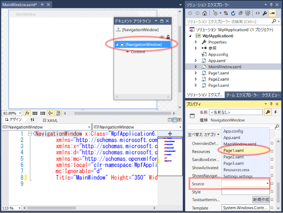Toggle Show annotations icon in designer toolbar
Image resolution: width=283 pixels, height=213 pixels.
click(x=58, y=113)
